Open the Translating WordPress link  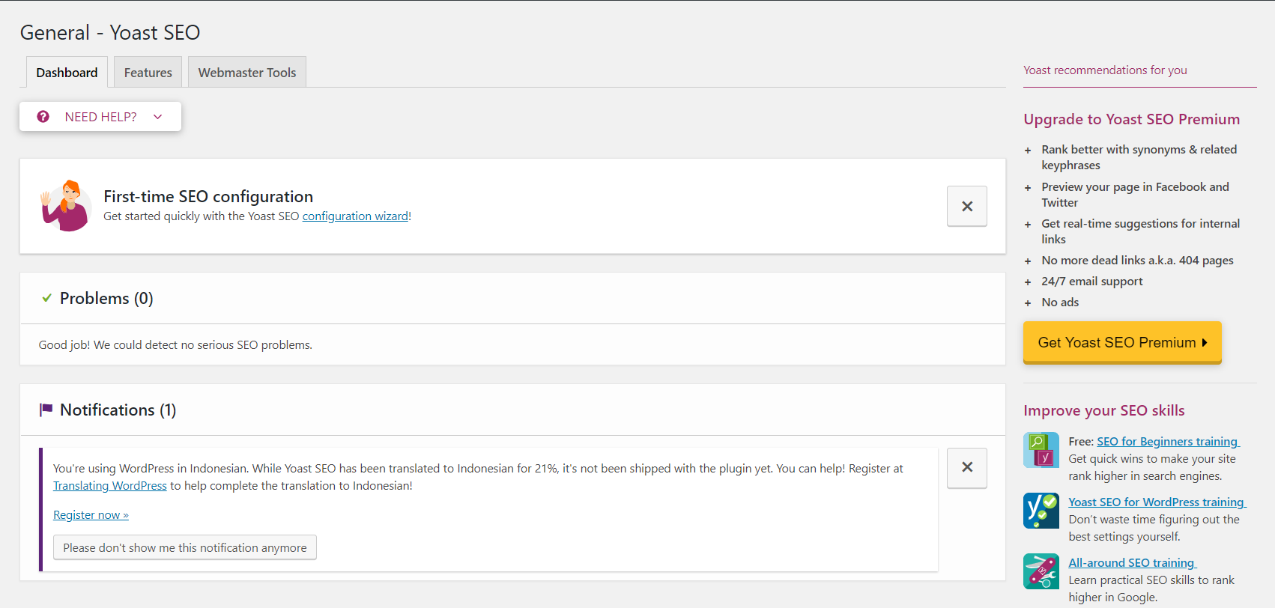pos(110,486)
